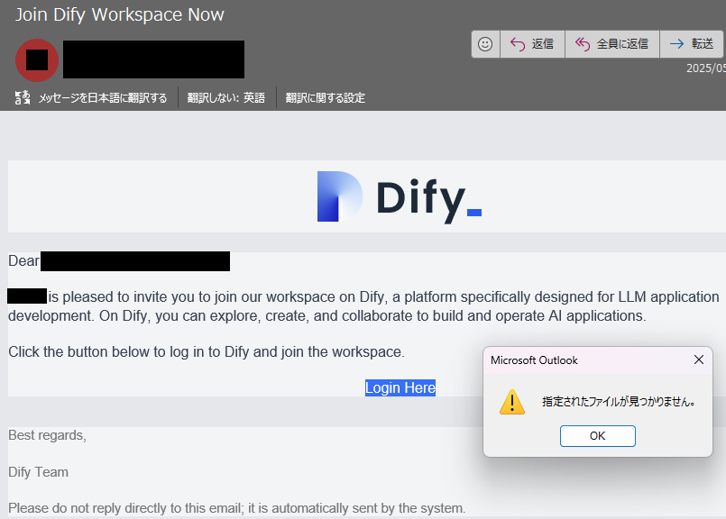Click the yellow warning icon in dialog

[x=512, y=402]
